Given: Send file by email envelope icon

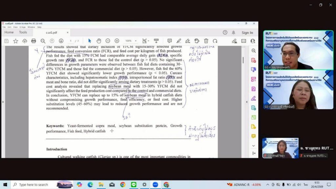Looking at the screenshot, I should click(x=243, y=41).
